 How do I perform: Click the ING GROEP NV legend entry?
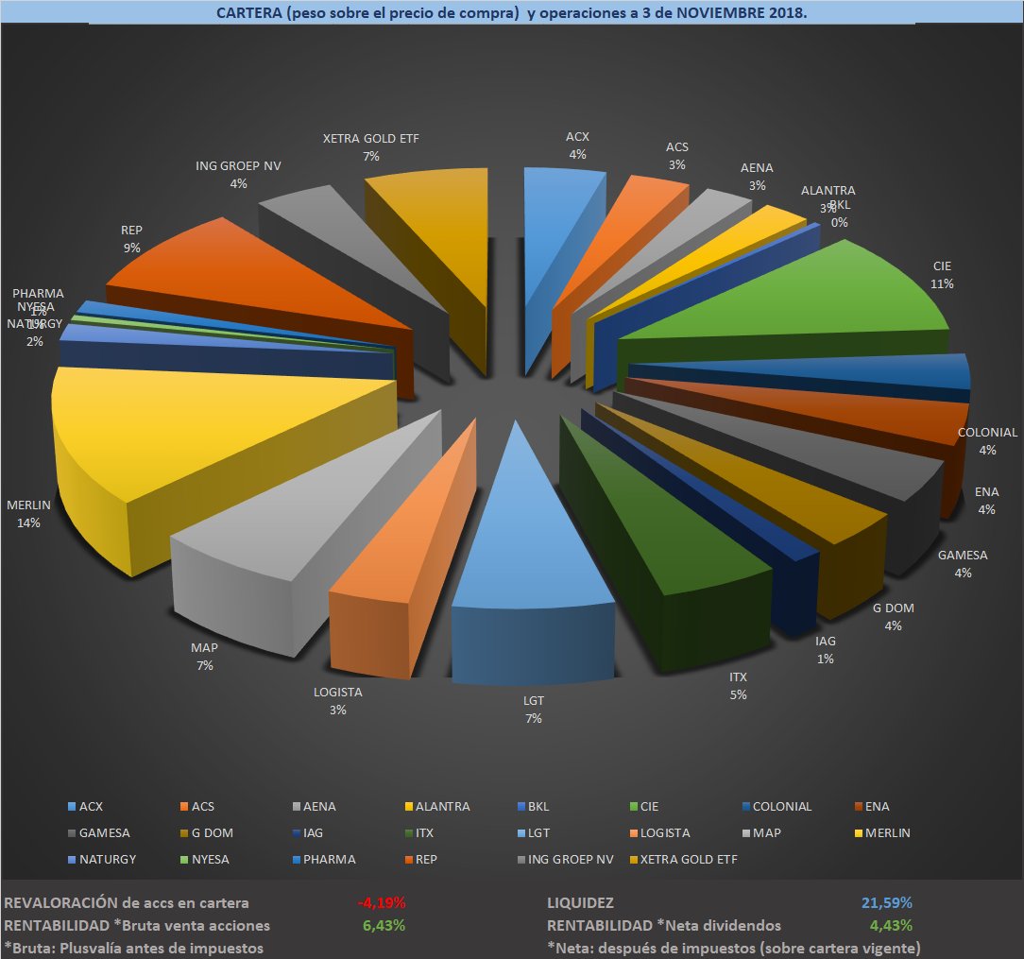pyautogui.click(x=566, y=860)
